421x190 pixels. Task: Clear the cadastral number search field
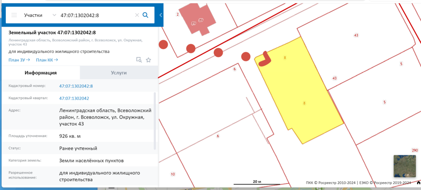pyautogui.click(x=137, y=15)
